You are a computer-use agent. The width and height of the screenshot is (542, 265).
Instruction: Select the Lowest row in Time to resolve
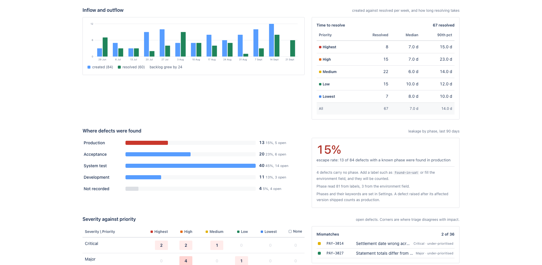pyautogui.click(x=386, y=97)
